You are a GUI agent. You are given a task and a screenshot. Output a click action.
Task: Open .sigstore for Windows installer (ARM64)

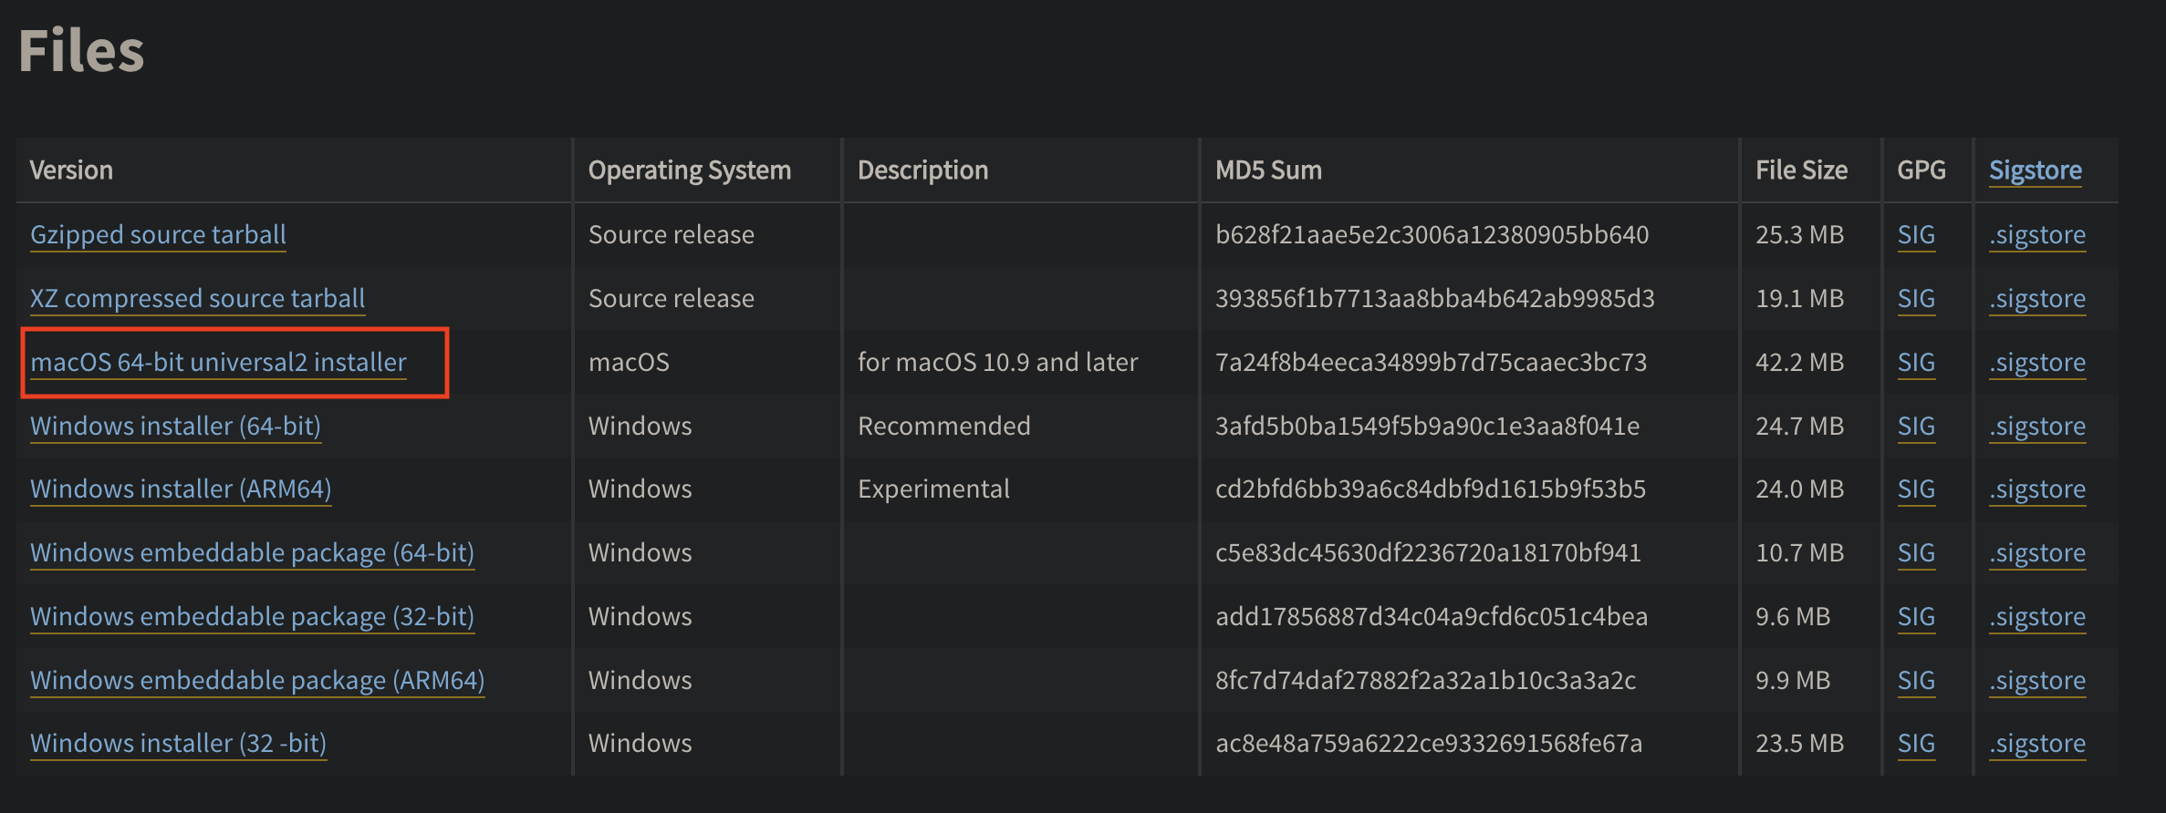[2037, 489]
